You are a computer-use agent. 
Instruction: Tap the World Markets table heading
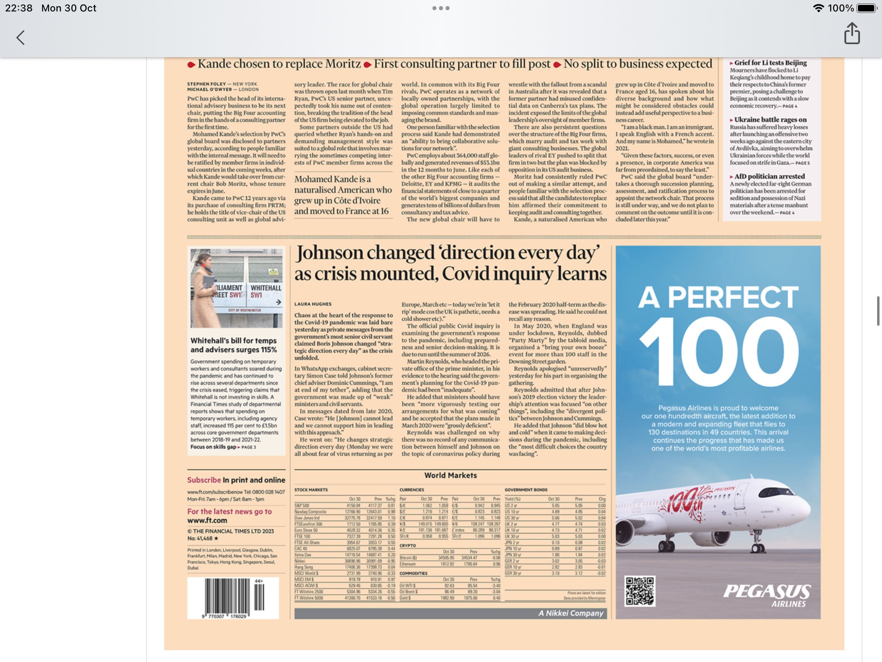pyautogui.click(x=450, y=475)
